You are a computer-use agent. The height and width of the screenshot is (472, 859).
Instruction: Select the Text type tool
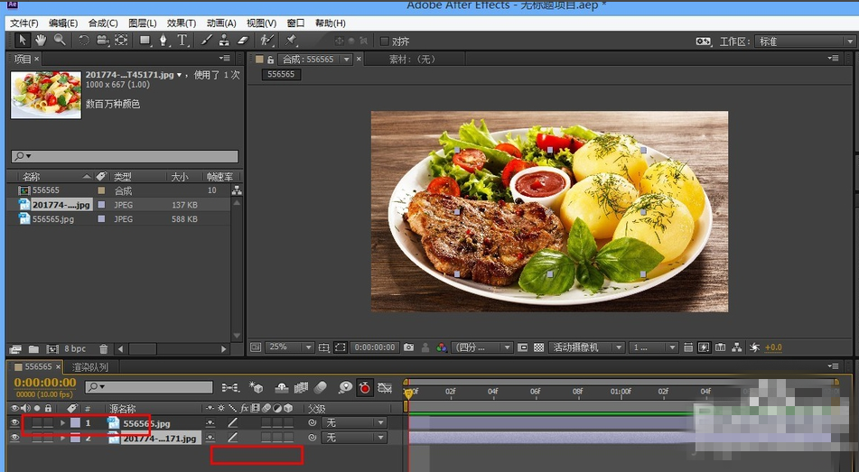tap(182, 41)
